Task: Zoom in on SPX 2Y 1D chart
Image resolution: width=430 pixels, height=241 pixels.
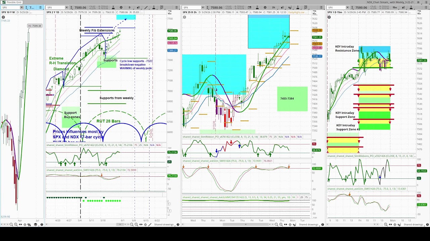Action: pyautogui.click(x=136, y=224)
